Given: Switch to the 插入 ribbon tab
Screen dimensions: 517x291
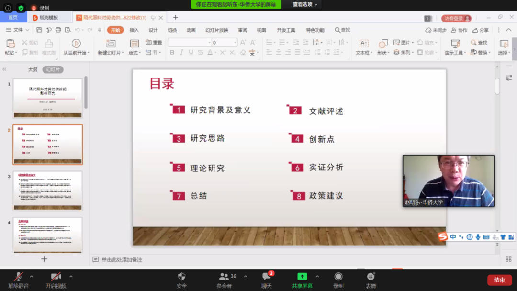Looking at the screenshot, I should 134,30.
